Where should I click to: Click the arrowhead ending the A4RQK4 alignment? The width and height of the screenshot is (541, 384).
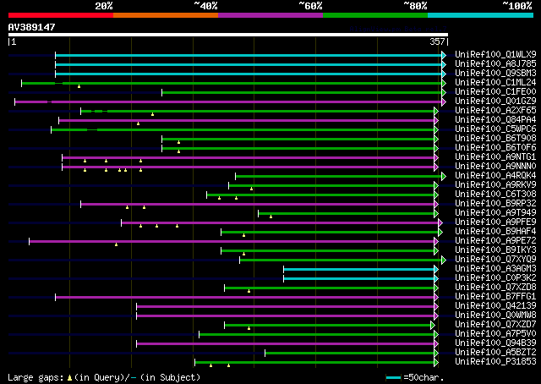click(444, 177)
